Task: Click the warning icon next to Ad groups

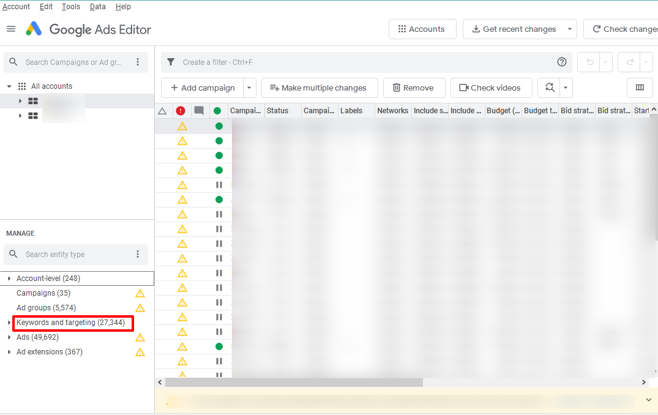Action: [x=140, y=308]
